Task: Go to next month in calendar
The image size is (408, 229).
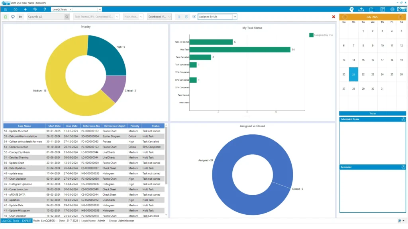Action: (400, 17)
